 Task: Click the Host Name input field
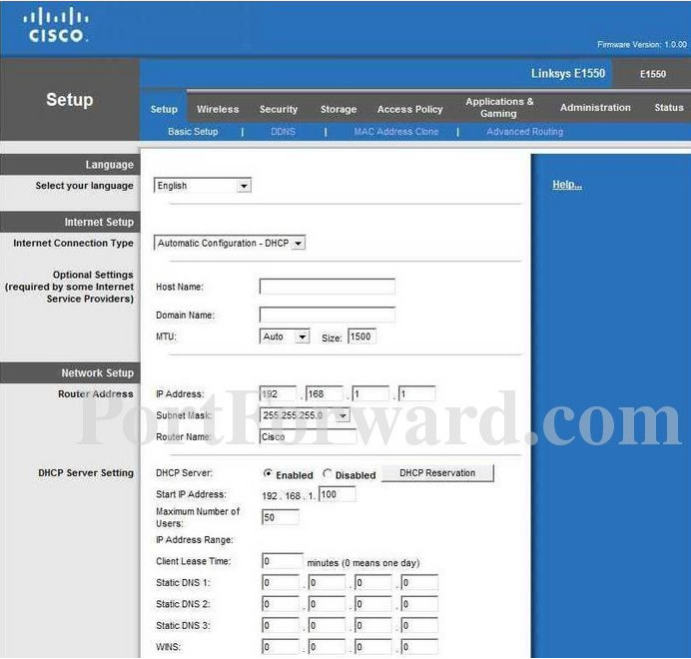point(327,287)
